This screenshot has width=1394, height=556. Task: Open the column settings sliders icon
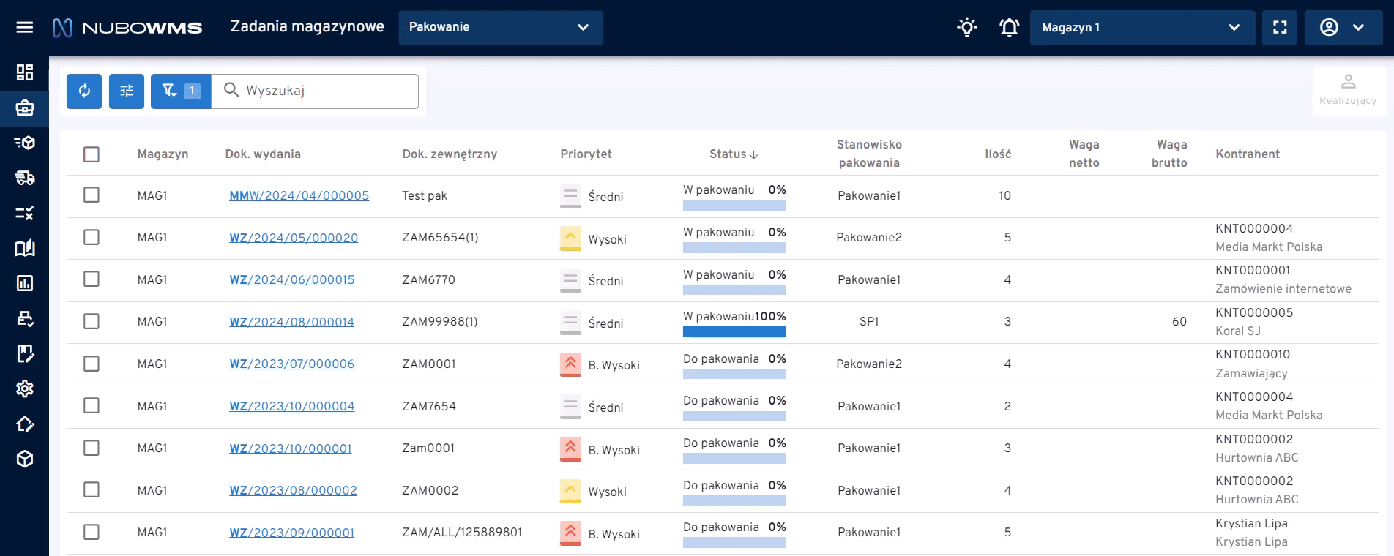[x=127, y=91]
